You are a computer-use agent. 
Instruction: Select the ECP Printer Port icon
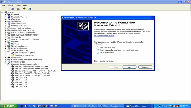13,53
